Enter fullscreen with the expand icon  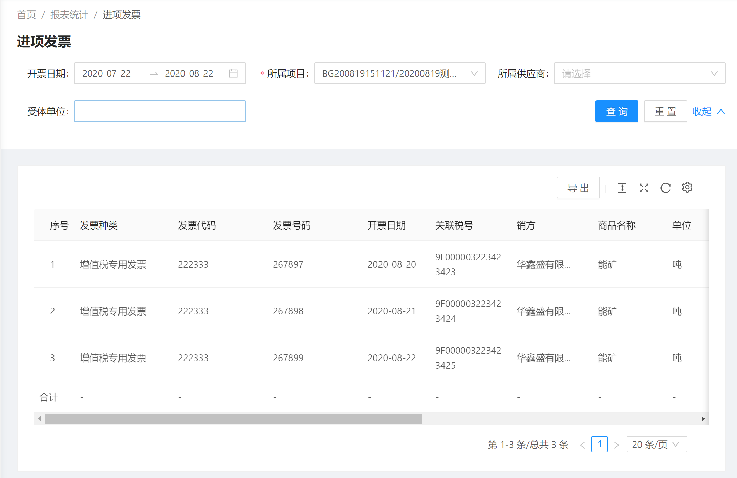tap(644, 188)
